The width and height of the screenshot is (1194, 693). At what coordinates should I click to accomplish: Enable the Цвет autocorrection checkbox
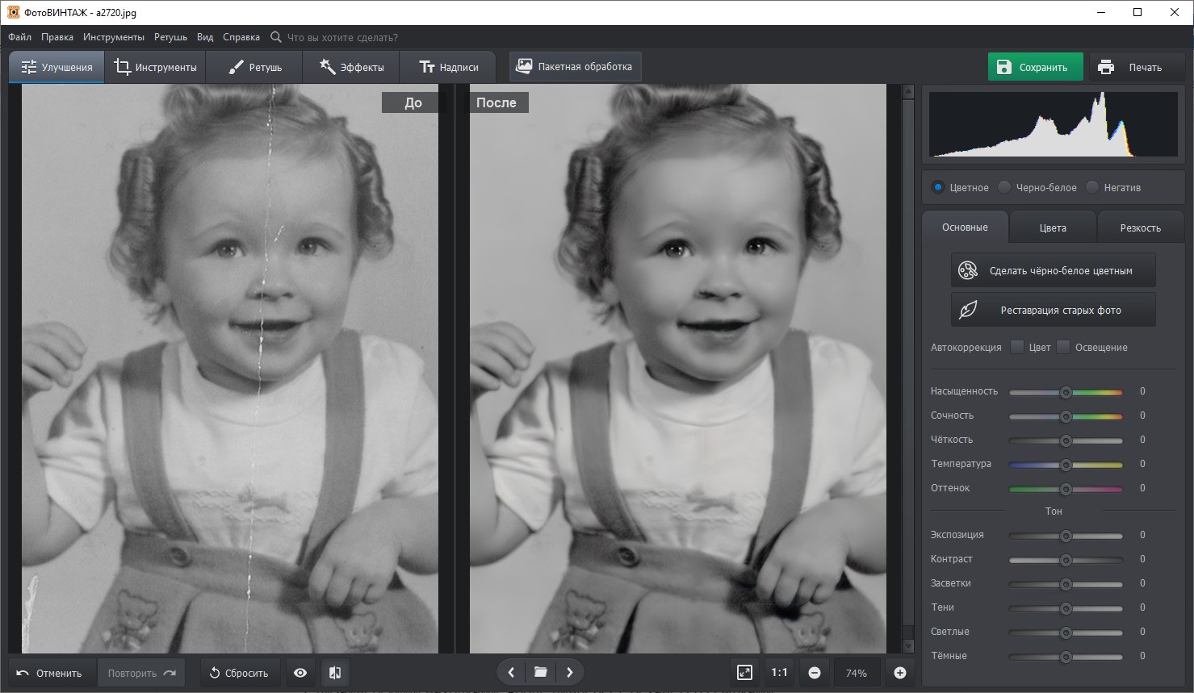click(1017, 347)
